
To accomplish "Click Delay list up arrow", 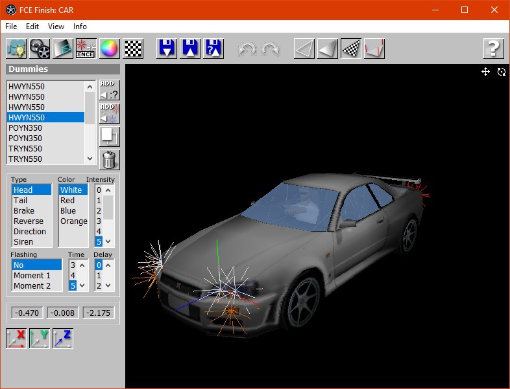I will [108, 265].
